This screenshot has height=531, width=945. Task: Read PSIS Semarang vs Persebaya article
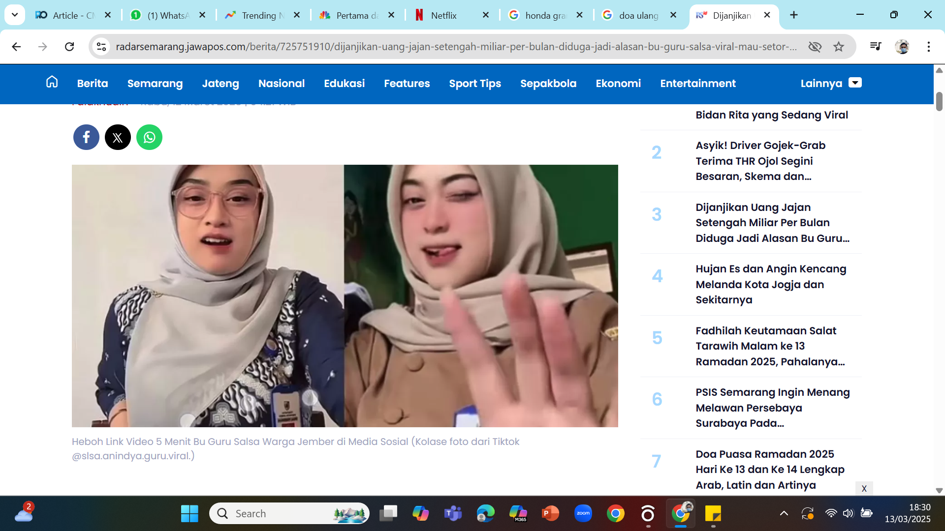(773, 408)
